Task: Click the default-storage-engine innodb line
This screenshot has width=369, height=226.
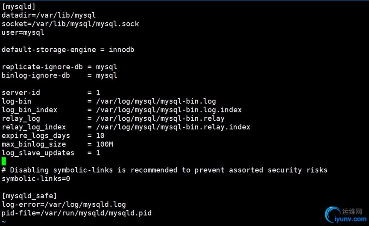Action: pos(68,50)
